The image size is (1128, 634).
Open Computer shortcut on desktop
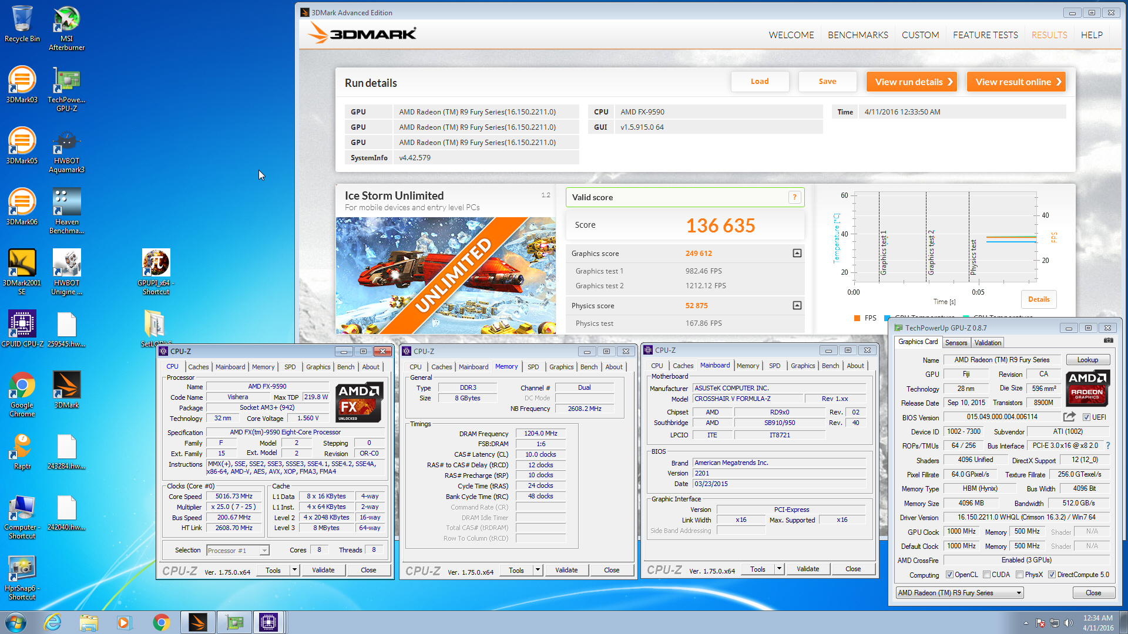point(22,517)
